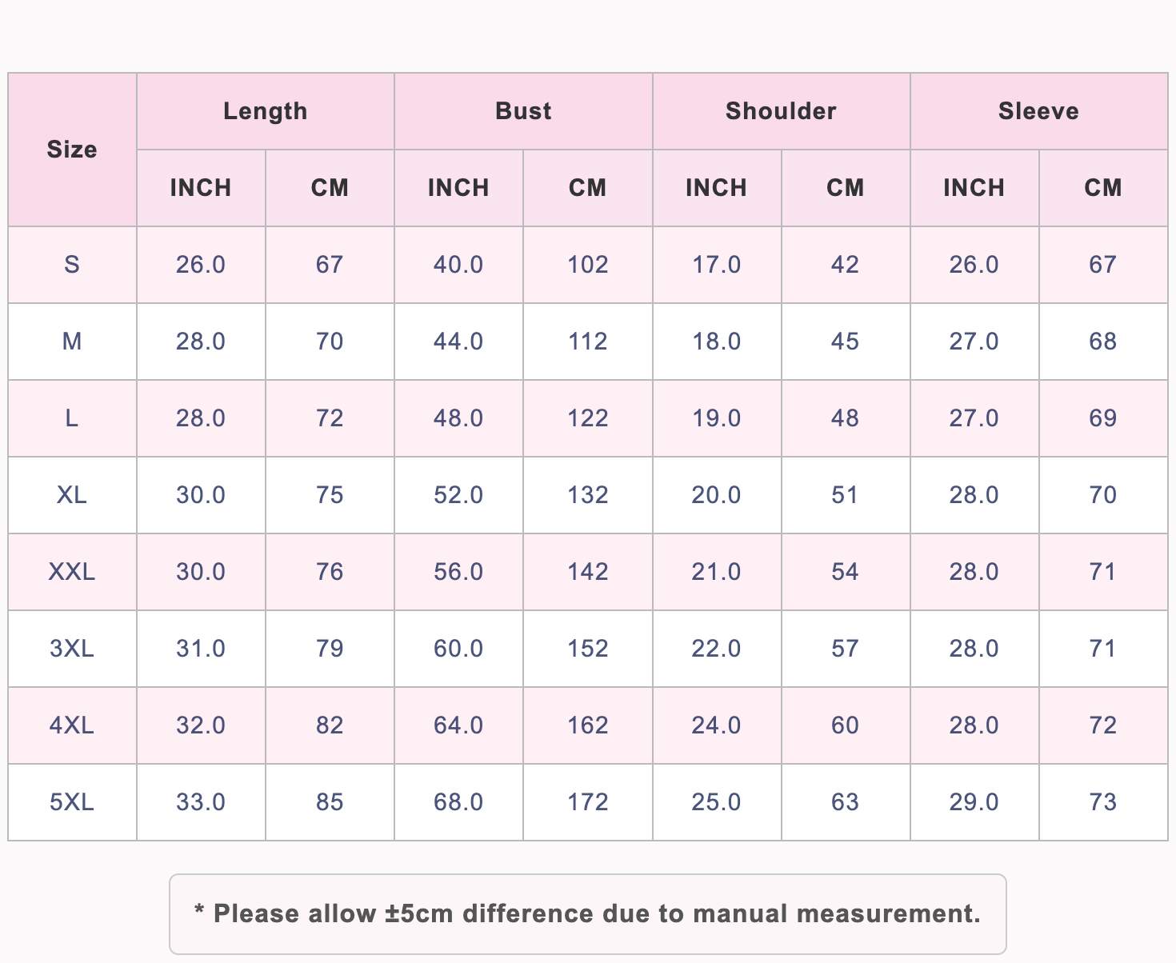Viewport: 1176px width, 963px height.
Task: Select the Length column header
Action: [266, 111]
